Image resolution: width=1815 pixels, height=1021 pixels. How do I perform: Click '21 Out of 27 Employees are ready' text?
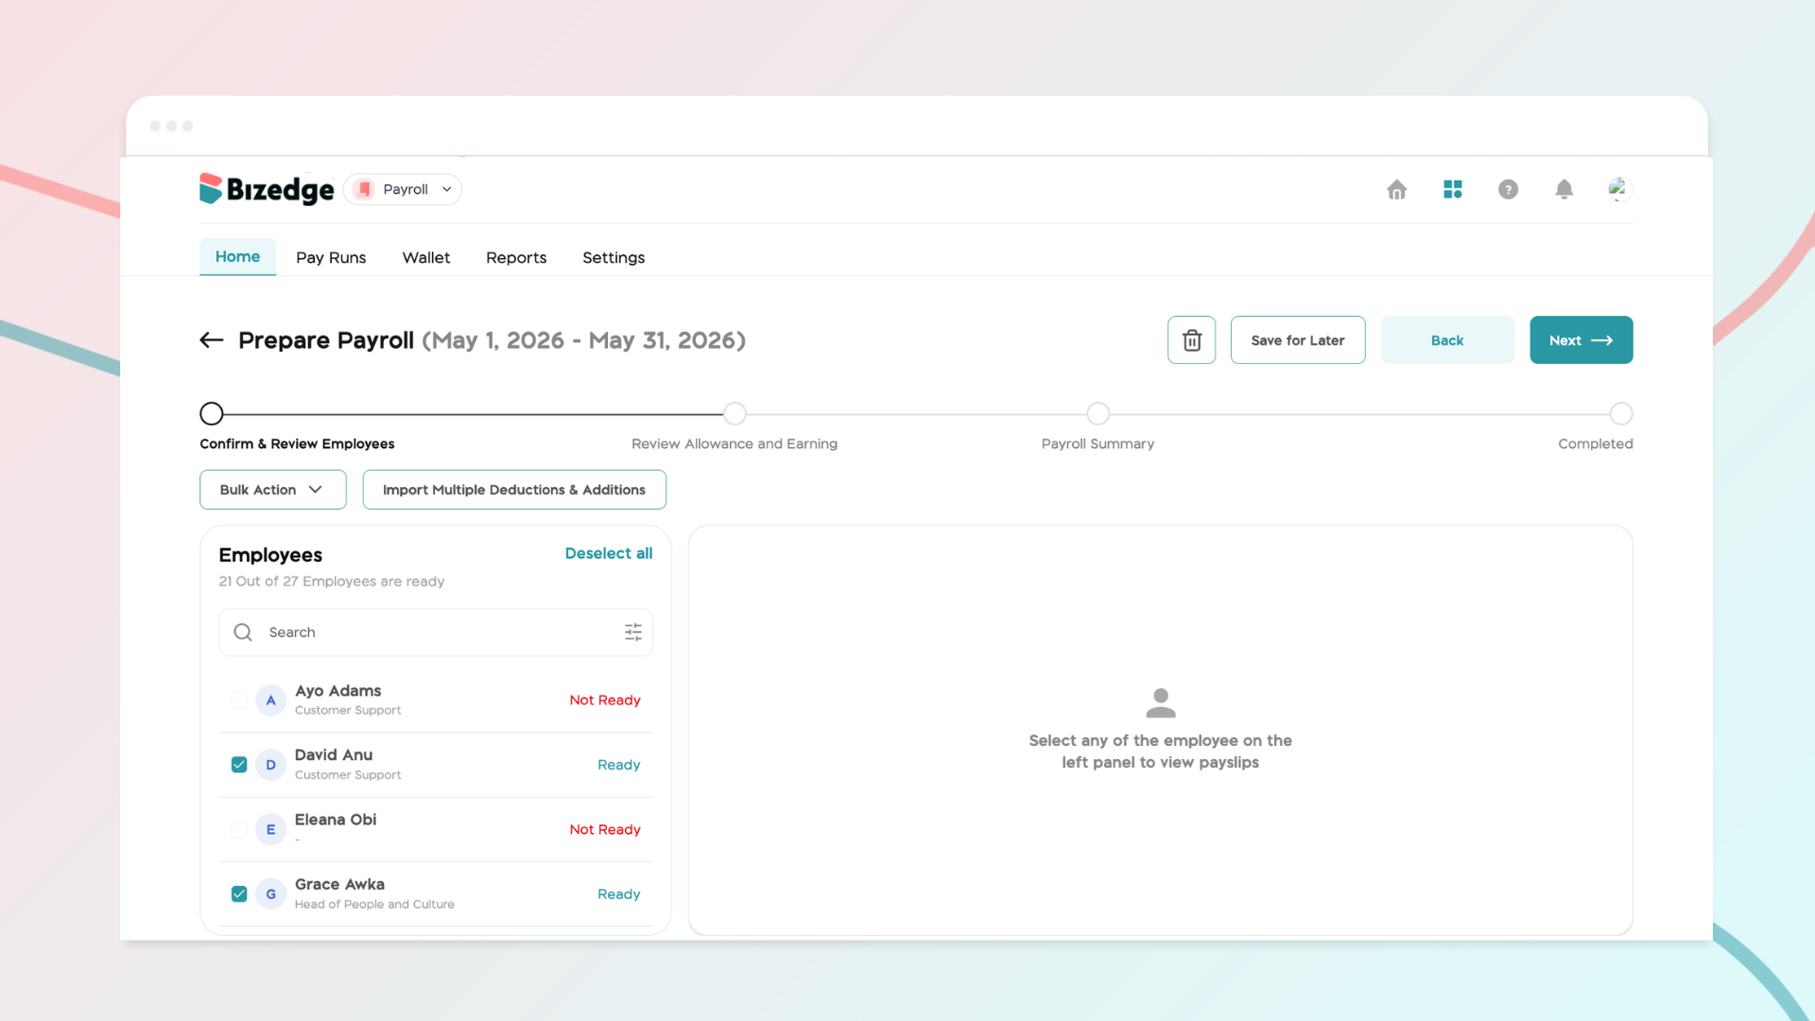point(332,581)
